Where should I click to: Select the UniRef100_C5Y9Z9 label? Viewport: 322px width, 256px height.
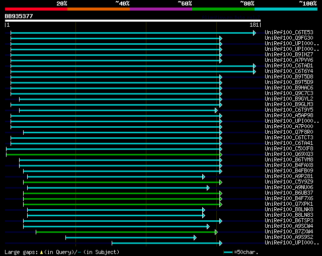click(x=289, y=182)
